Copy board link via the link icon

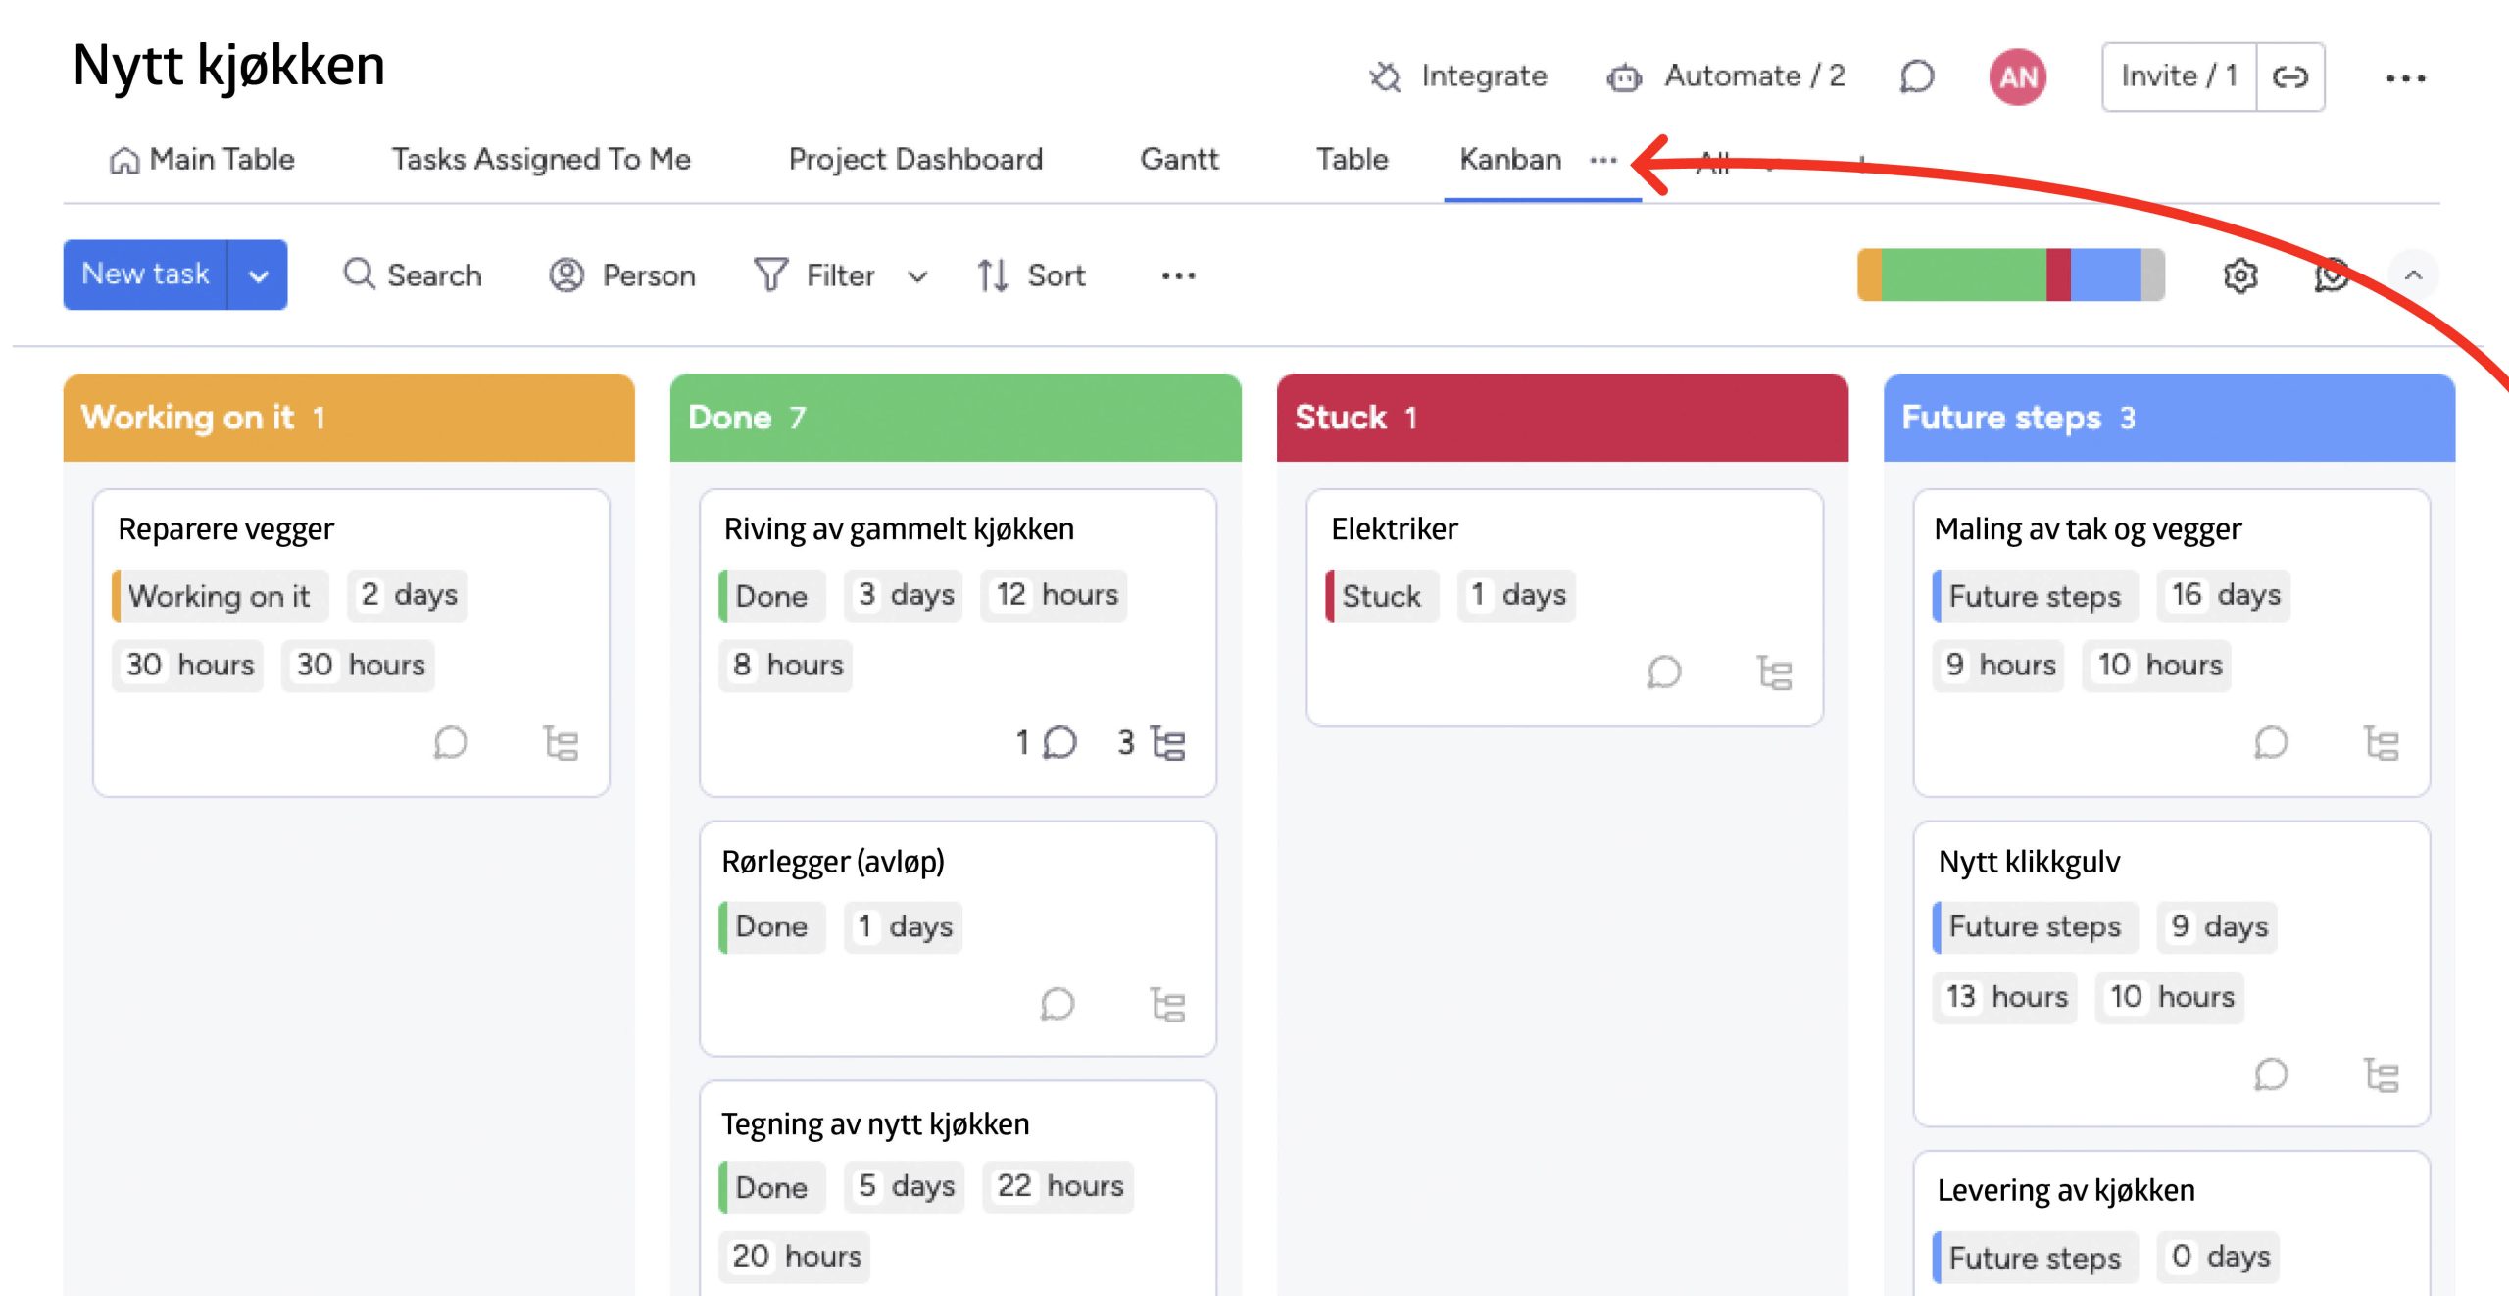[2289, 76]
